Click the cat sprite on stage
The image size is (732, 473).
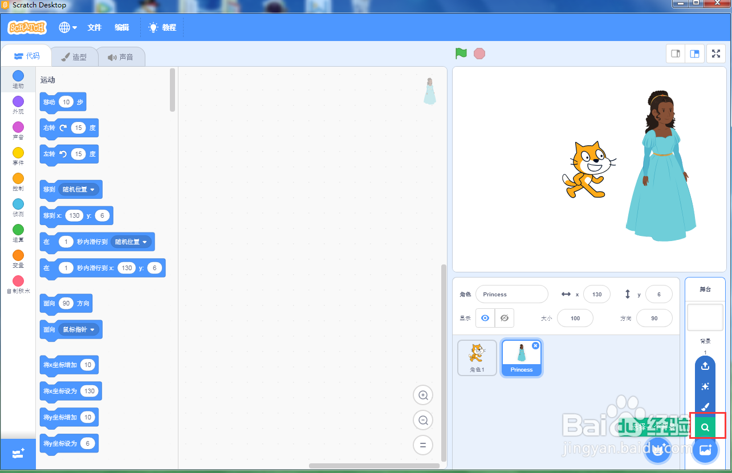pos(588,170)
